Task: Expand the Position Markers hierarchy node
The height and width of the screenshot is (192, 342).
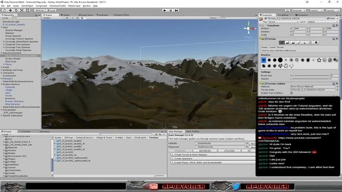Action: pos(2,84)
